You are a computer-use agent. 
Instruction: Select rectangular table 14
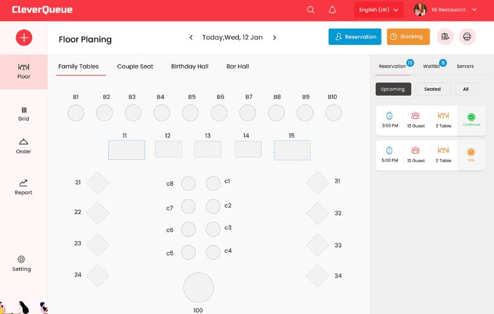(x=248, y=149)
